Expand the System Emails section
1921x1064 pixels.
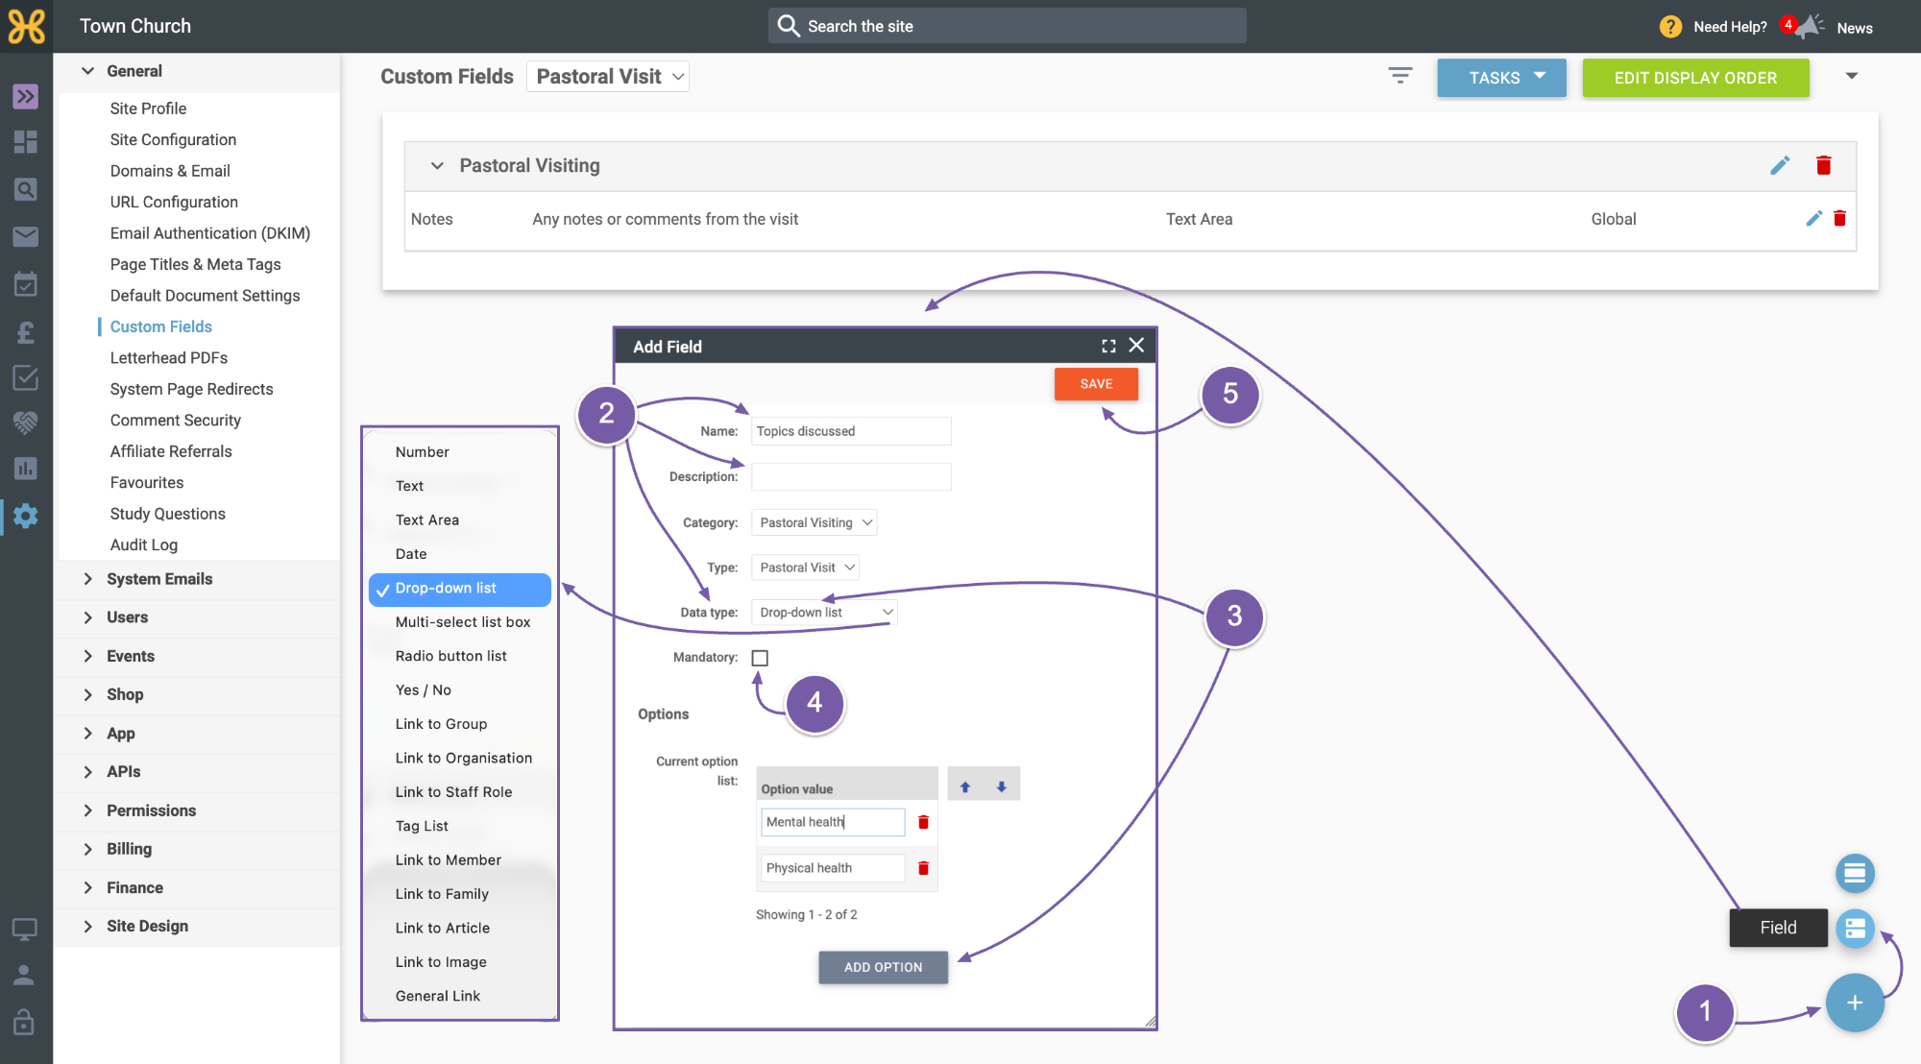(x=159, y=579)
